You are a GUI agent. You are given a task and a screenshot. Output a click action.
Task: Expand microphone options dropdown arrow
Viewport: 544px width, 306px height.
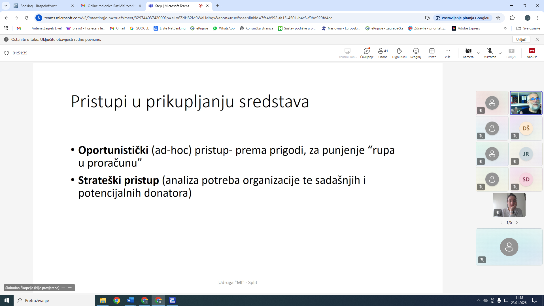500,53
